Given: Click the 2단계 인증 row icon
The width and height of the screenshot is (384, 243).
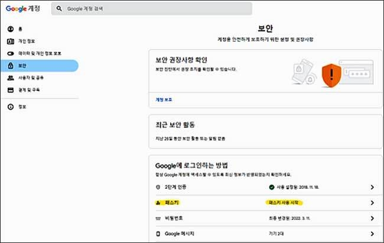Looking at the screenshot, I should 158,187.
